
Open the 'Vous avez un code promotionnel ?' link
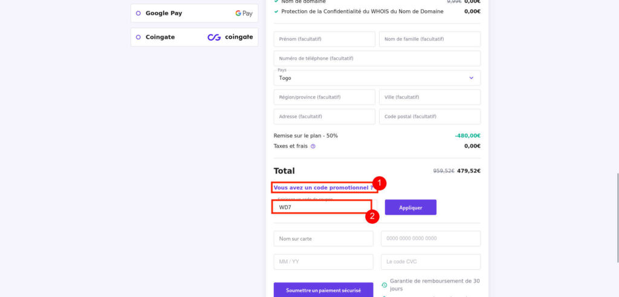pos(323,188)
